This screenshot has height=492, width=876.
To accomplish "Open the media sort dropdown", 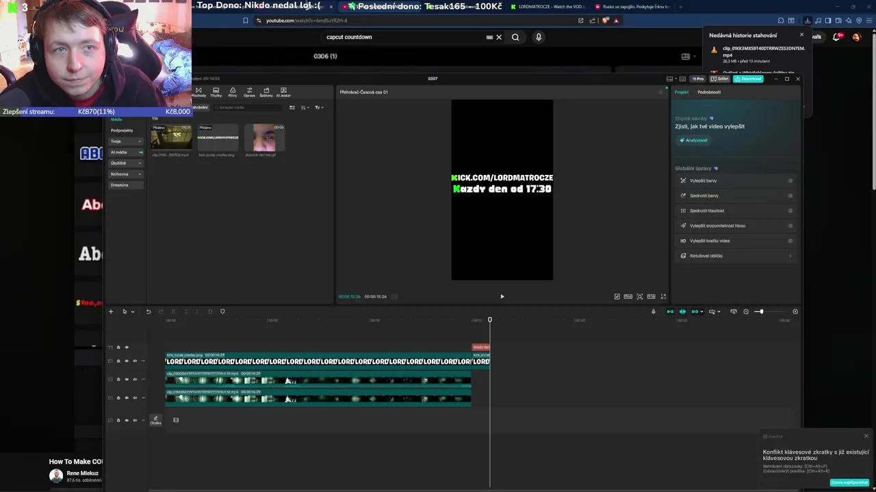I will [x=305, y=107].
